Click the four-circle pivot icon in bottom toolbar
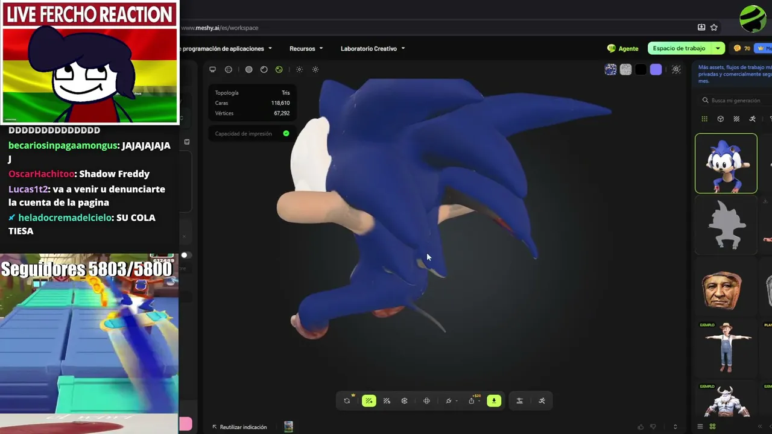This screenshot has width=772, height=434. pos(426,401)
